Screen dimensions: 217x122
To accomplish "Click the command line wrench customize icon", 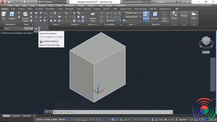I will click(51, 112).
